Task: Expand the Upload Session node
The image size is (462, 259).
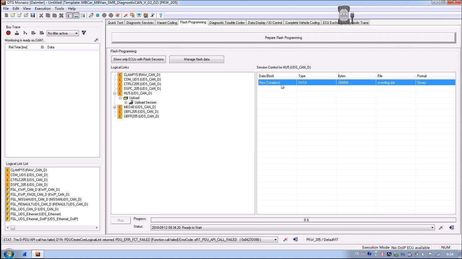Action: pyautogui.click(x=126, y=102)
